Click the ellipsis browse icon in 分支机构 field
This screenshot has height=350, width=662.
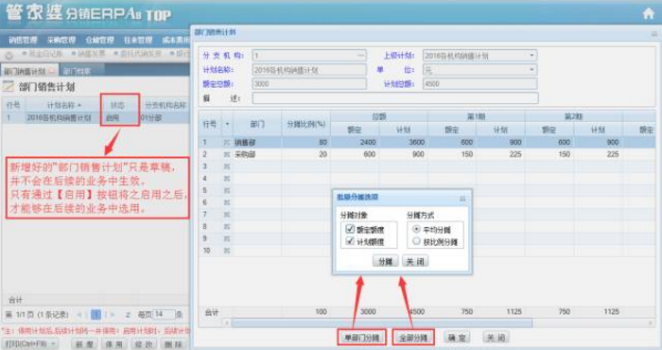(360, 55)
